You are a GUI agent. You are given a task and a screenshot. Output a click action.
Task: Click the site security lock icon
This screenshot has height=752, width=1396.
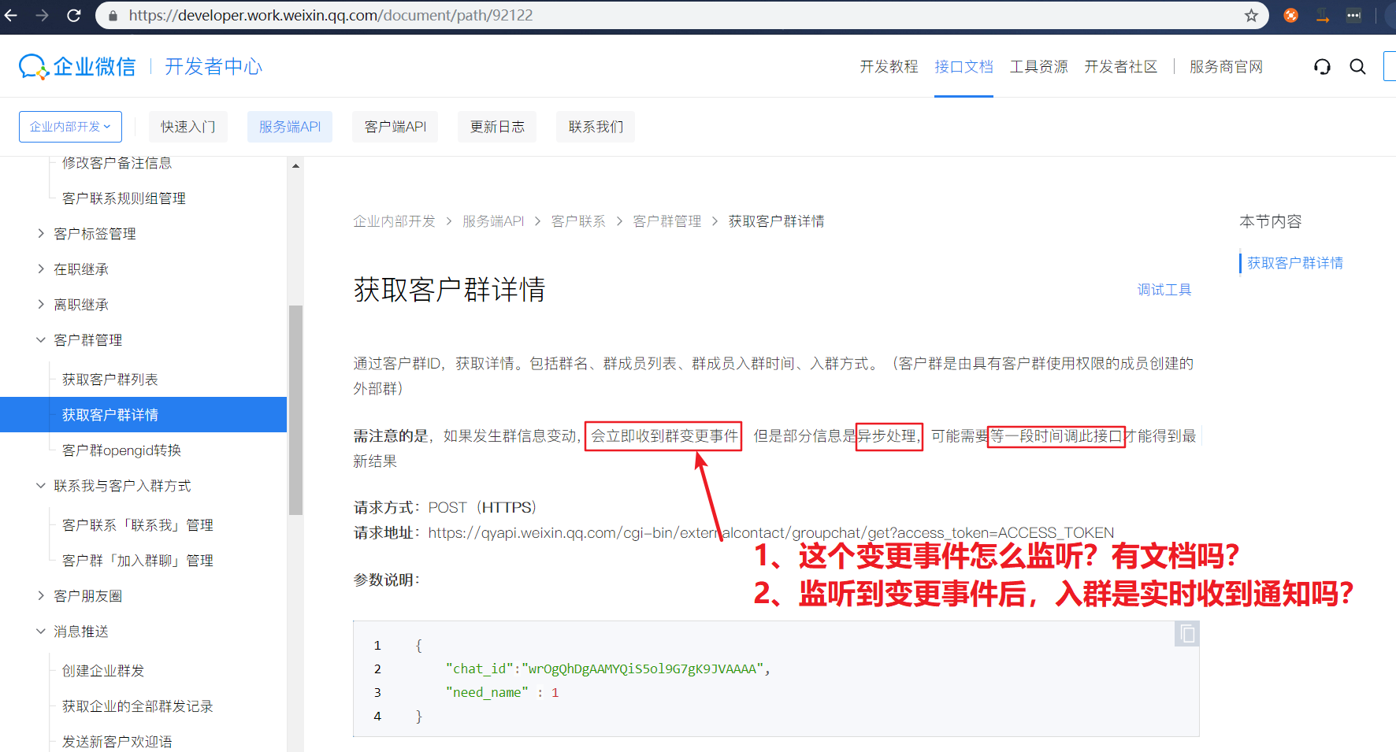(x=113, y=15)
